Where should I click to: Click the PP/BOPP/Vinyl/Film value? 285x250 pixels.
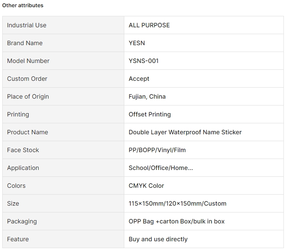pos(157,150)
